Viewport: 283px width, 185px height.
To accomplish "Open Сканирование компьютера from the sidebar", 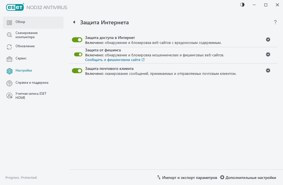I will [9, 34].
